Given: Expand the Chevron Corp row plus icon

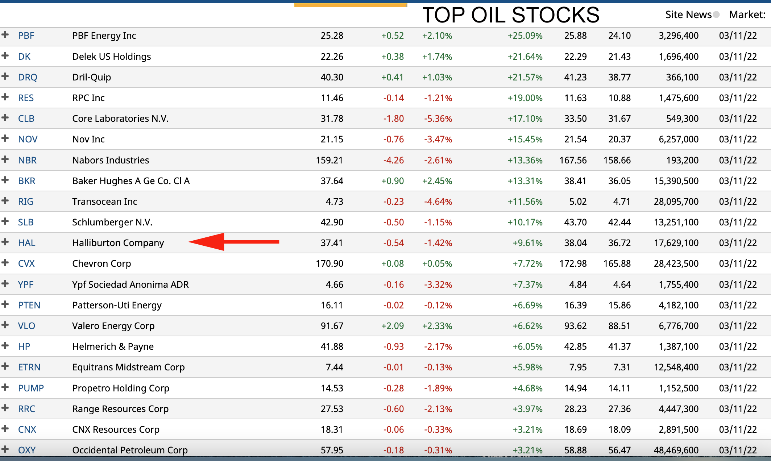Looking at the screenshot, I should tap(5, 262).
